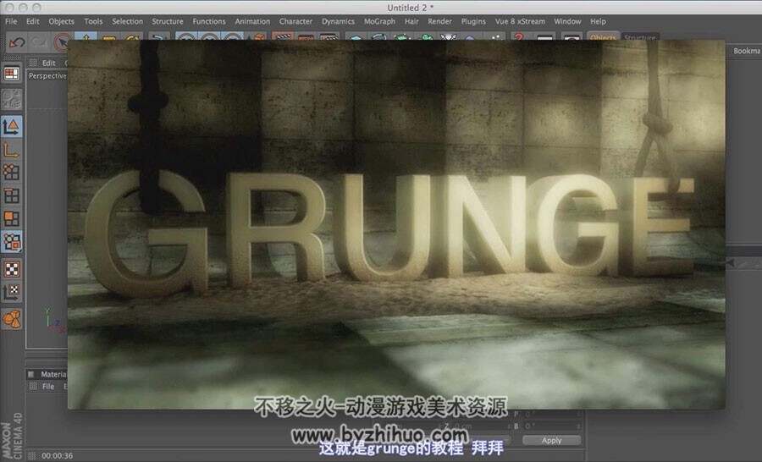Switch to the Objects manager tab
The image size is (762, 462).
pos(603,37)
